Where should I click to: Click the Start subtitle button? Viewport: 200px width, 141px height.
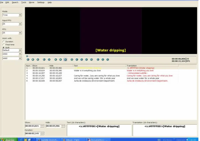coord(87,60)
